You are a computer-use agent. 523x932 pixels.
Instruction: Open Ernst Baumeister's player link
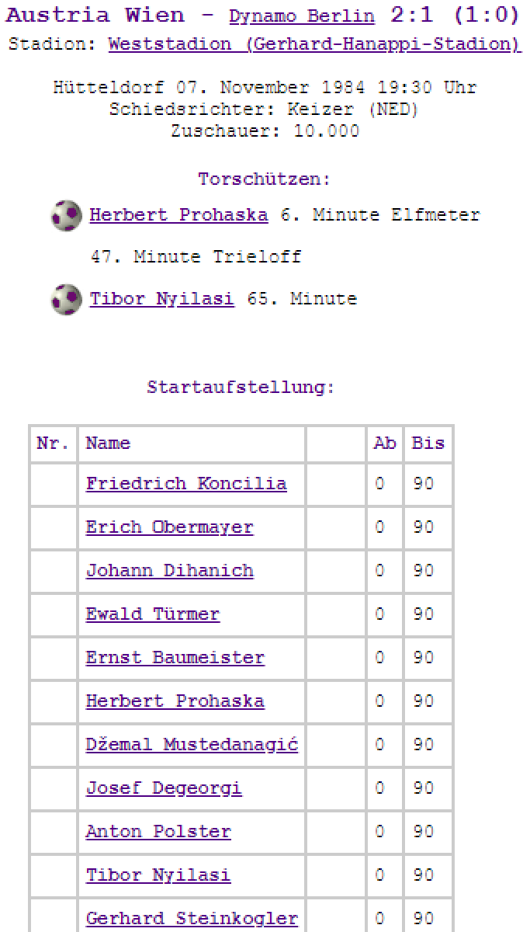[x=175, y=658]
